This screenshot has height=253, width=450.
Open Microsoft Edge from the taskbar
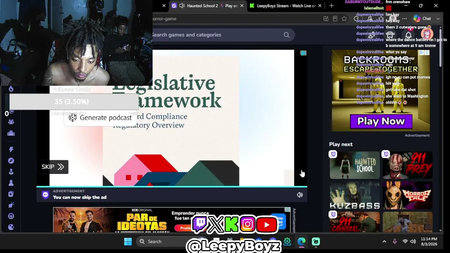[x=302, y=241]
